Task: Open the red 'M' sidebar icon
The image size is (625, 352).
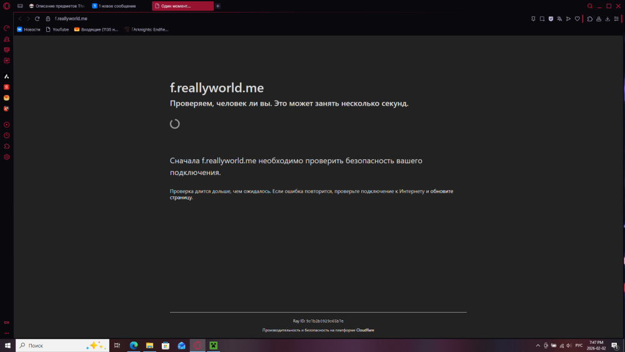Action: pos(6,61)
